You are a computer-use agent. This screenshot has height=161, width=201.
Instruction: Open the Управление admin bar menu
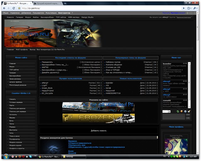pos(15,13)
